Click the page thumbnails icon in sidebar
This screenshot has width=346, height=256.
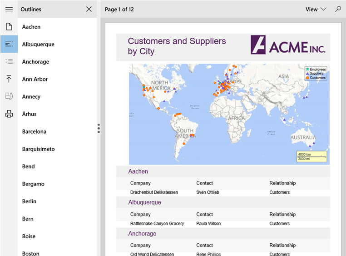(9, 27)
